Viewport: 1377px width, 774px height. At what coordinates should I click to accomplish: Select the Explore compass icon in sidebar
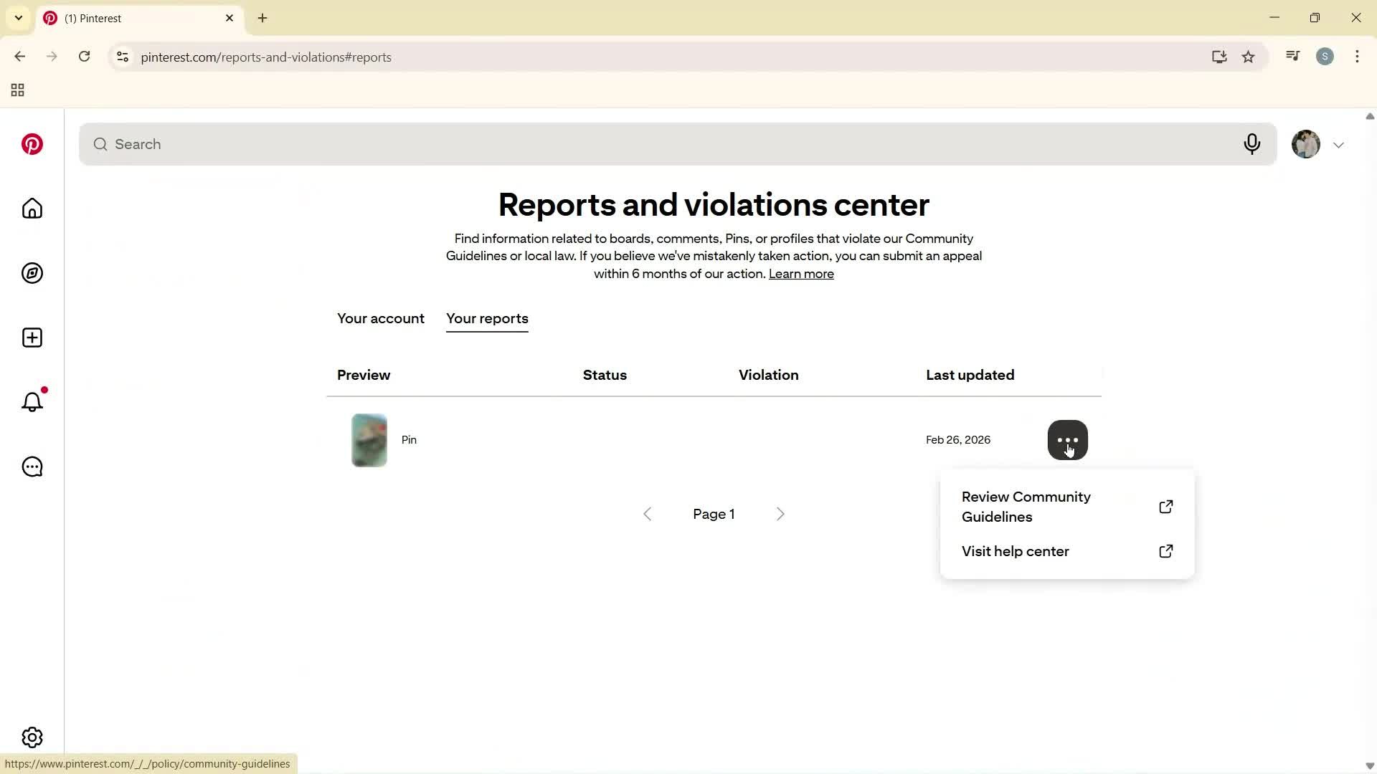(x=32, y=273)
